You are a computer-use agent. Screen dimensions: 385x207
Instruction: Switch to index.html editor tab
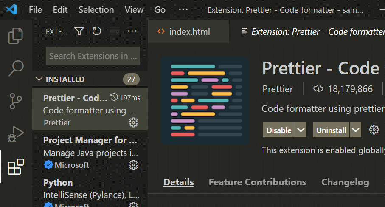[x=188, y=31]
